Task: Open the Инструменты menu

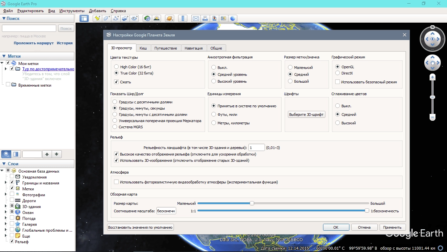Action: tap(72, 11)
